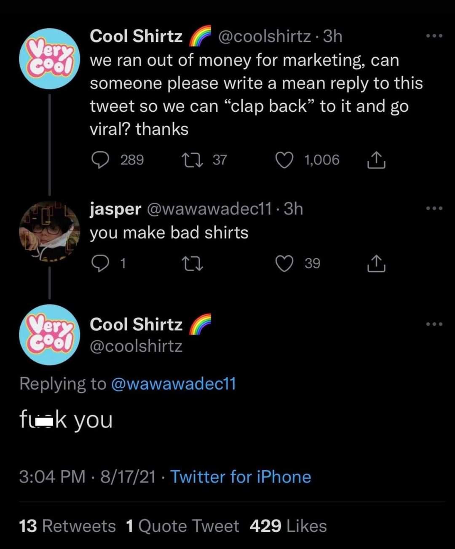Screen dimensions: 455x549
Task: Open the @wawawadec11 mention link
Action: coord(173,384)
